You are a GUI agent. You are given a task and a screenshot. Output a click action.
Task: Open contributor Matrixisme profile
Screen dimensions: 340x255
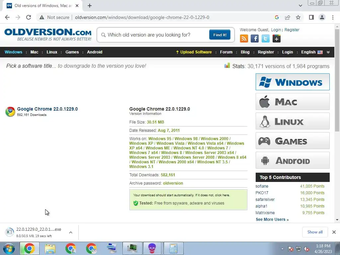pyautogui.click(x=265, y=213)
